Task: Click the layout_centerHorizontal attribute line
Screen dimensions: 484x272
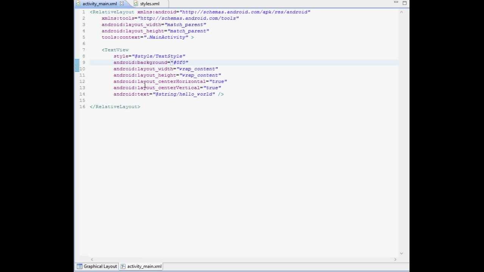Action: (170, 82)
